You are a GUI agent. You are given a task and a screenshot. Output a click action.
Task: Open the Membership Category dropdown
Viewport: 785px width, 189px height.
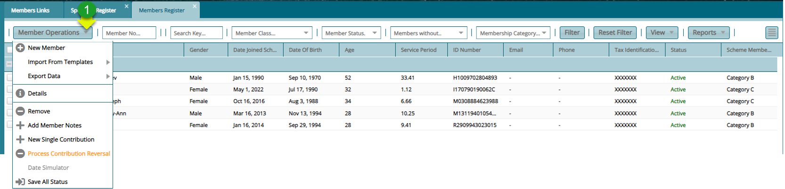point(513,33)
